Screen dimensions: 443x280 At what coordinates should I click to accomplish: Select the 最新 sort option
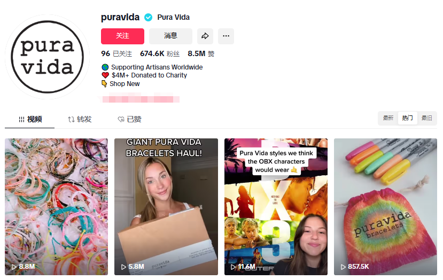(x=388, y=118)
